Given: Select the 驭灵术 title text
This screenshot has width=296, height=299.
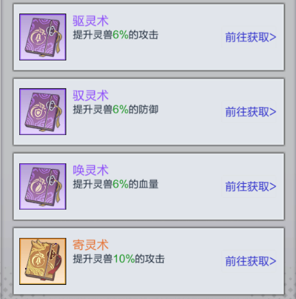Looking at the screenshot, I should coord(91,96).
